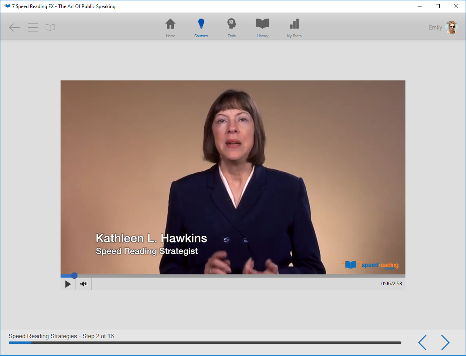Go back using the left arrow icon
Screen dimensions: 466x356
[x=14, y=27]
